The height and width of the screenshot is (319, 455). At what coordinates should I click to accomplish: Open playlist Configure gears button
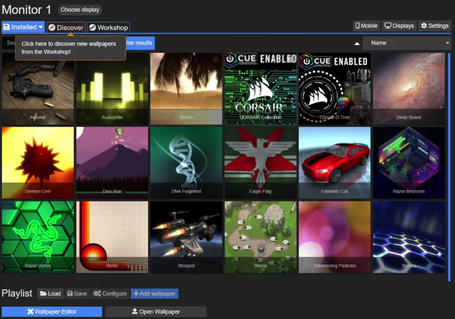[110, 294]
